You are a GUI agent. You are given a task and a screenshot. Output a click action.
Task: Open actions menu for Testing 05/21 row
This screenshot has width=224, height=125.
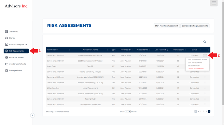[x=205, y=99]
